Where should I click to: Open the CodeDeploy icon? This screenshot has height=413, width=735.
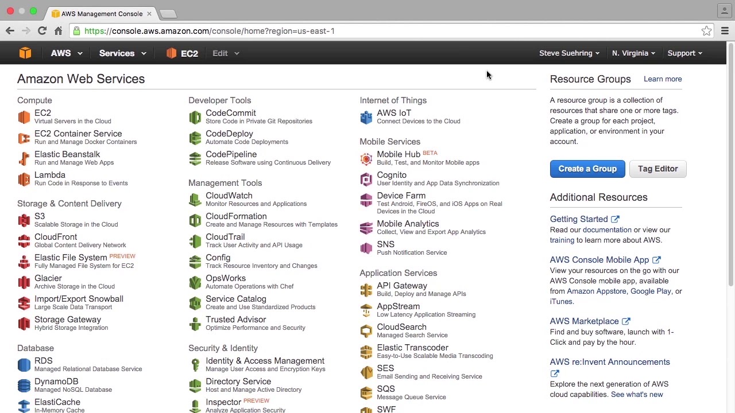click(x=195, y=138)
